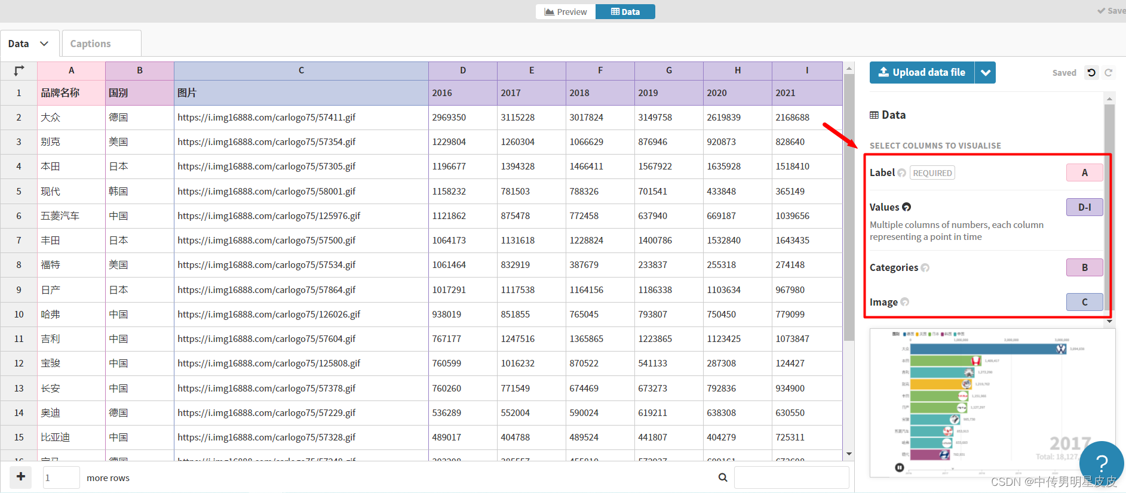The height and width of the screenshot is (493, 1126).
Task: Click the add rows plus button
Action: pyautogui.click(x=21, y=477)
